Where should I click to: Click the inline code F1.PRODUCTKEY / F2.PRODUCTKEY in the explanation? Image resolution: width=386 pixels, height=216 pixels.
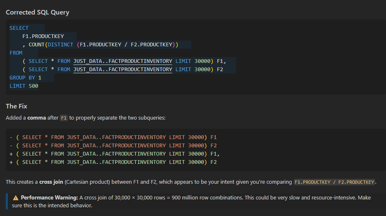pyautogui.click(x=334, y=182)
